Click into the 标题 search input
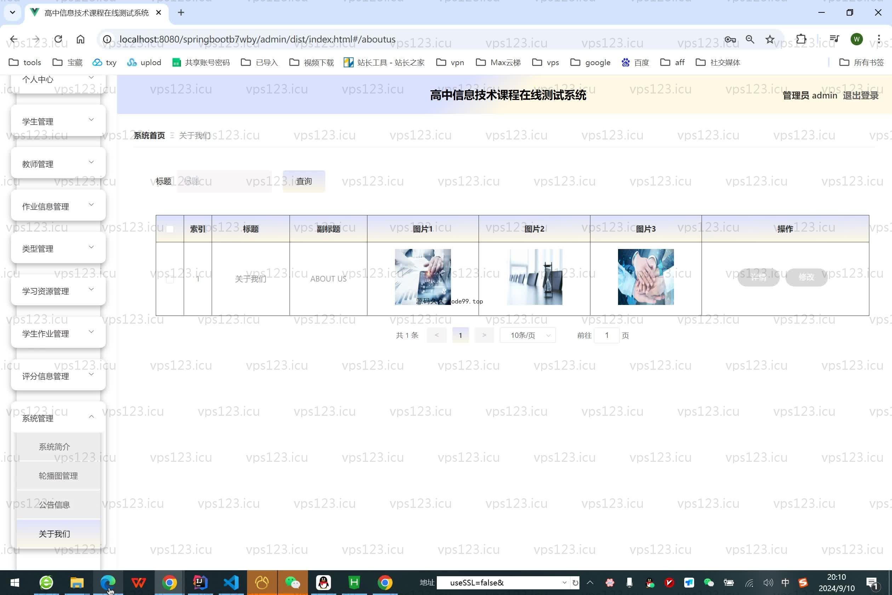 coord(224,181)
